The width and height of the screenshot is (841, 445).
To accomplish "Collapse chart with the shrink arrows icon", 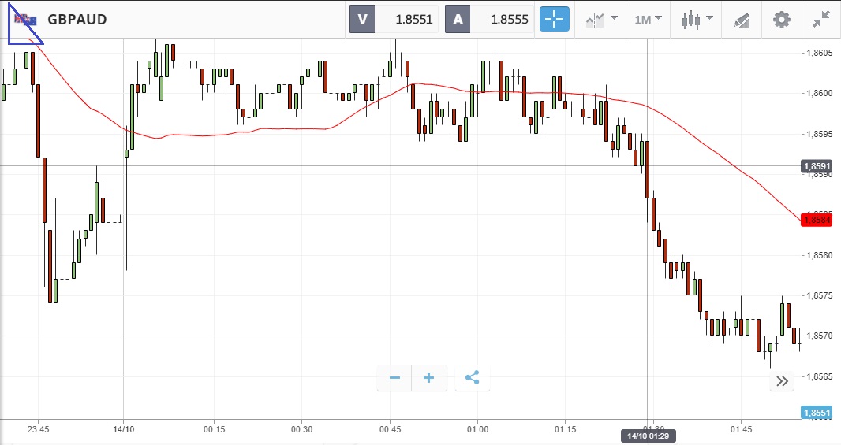I will (x=821, y=20).
